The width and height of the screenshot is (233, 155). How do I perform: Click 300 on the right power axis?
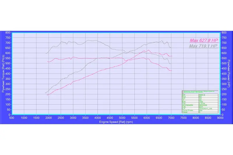(224, 84)
